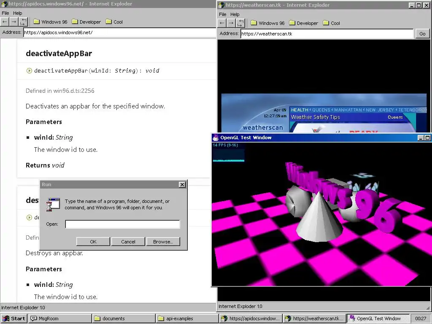
Task: Open Help menu in weatherscan window
Action: pos(235,14)
